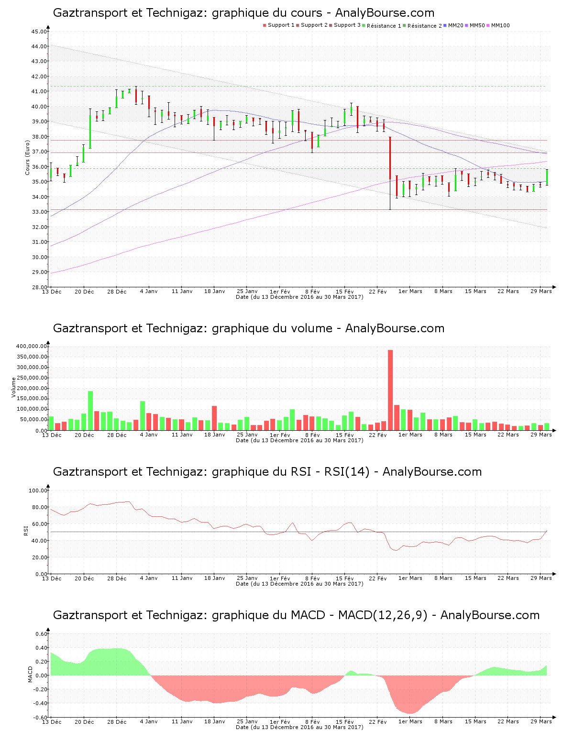Select the Résistance 1 legend label

[384, 26]
